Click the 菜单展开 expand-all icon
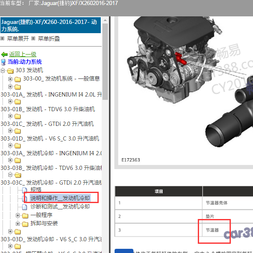253x253 pixels. [2, 39]
